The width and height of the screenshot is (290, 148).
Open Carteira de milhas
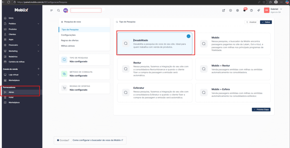click(x=16, y=62)
